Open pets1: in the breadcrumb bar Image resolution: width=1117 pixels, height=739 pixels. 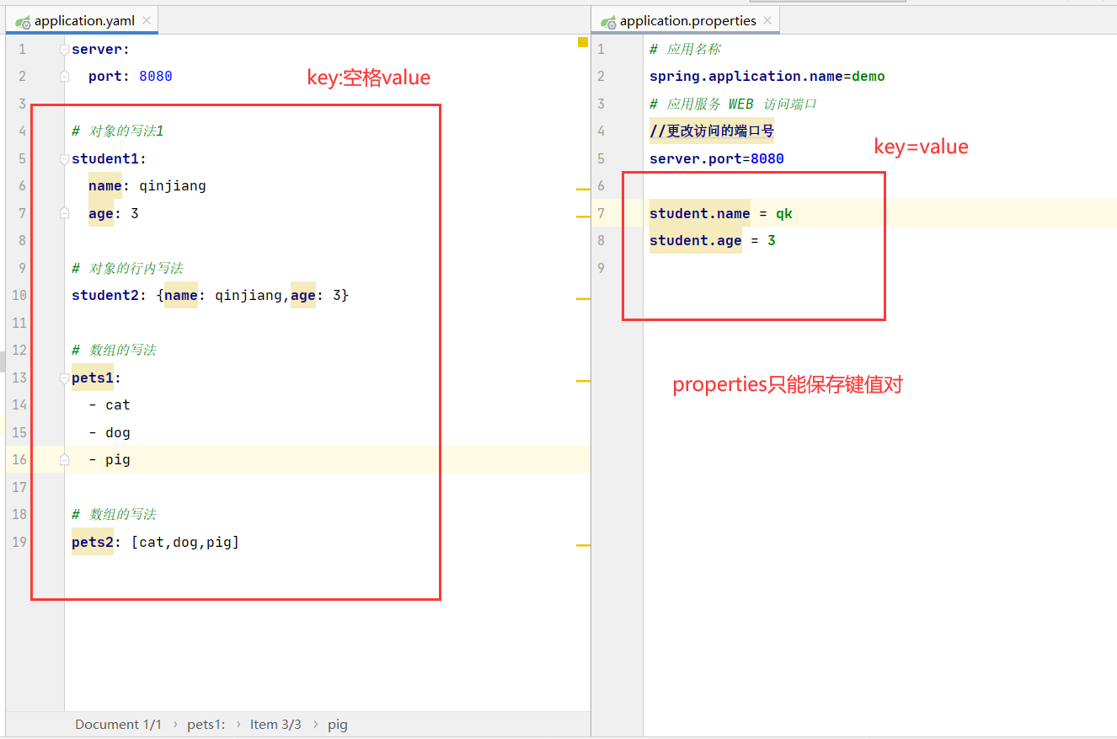[206, 724]
